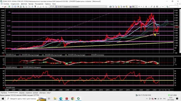Click ЛУКОЙЛ [MACD] legend label
Screen dimensions: 181x101
click(x=11, y=67)
